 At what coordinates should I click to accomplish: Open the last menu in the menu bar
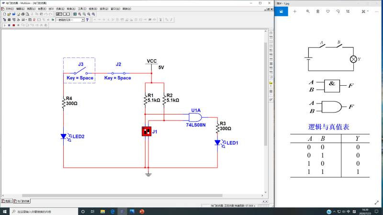click(127, 9)
